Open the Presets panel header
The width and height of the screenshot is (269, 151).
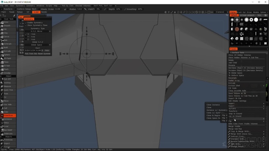point(233,49)
